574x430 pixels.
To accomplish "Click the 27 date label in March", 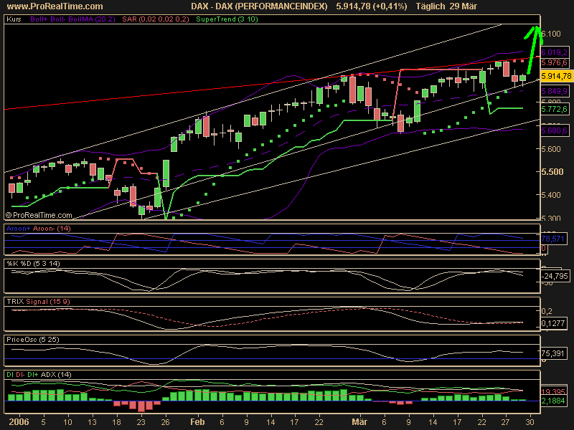I will (506, 422).
